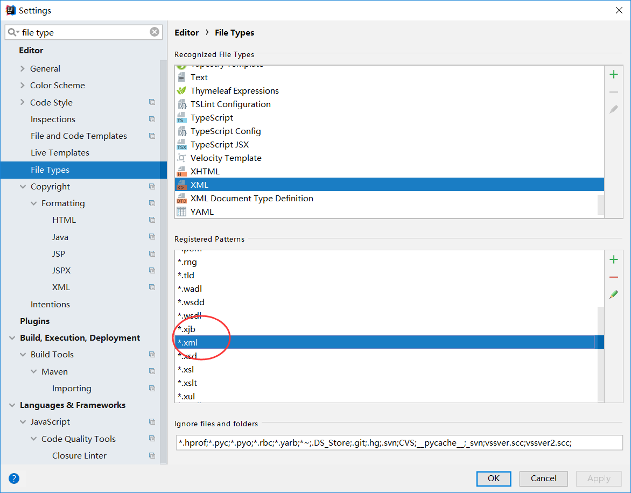Add a new recognized file type
Image resolution: width=631 pixels, height=493 pixels.
pyautogui.click(x=614, y=74)
